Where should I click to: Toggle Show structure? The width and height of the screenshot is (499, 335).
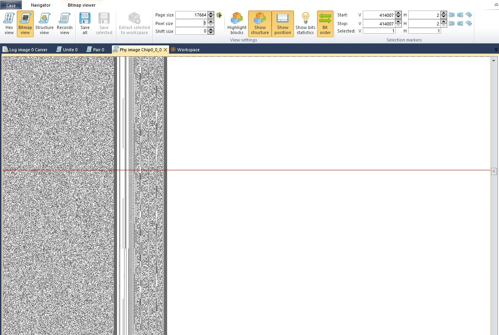coord(260,23)
